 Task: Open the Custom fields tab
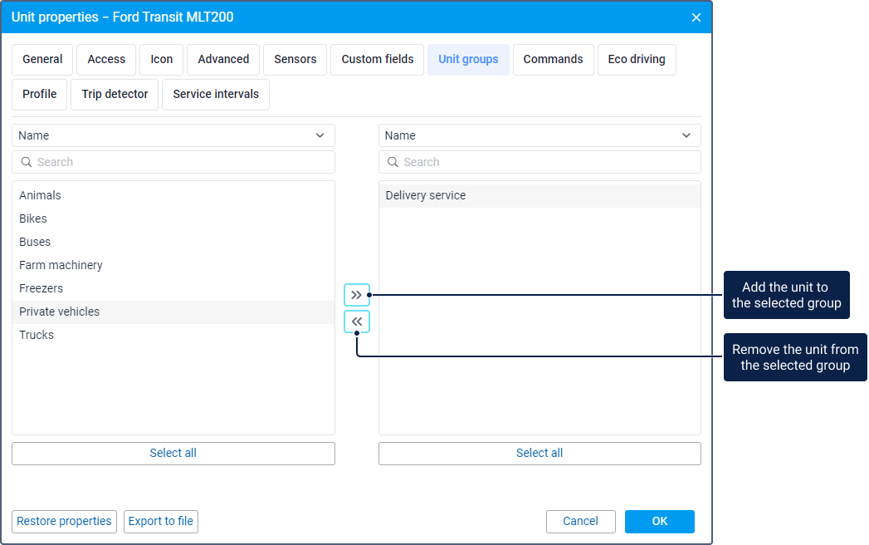377,60
